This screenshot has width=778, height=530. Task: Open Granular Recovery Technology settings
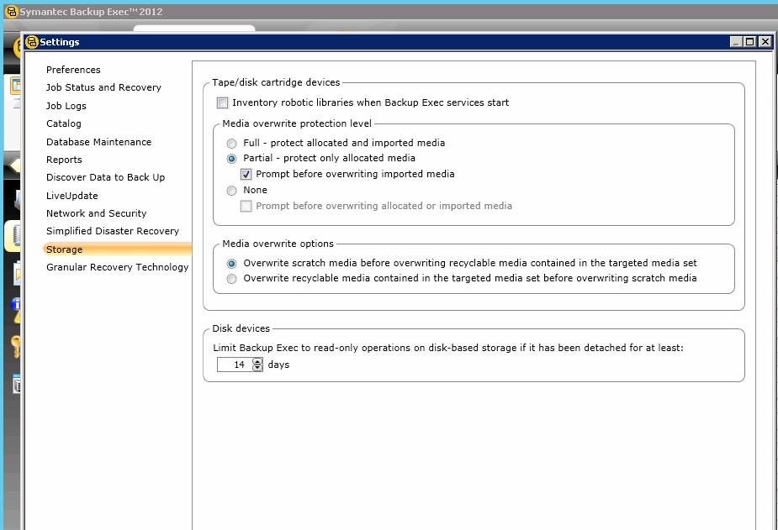[117, 267]
